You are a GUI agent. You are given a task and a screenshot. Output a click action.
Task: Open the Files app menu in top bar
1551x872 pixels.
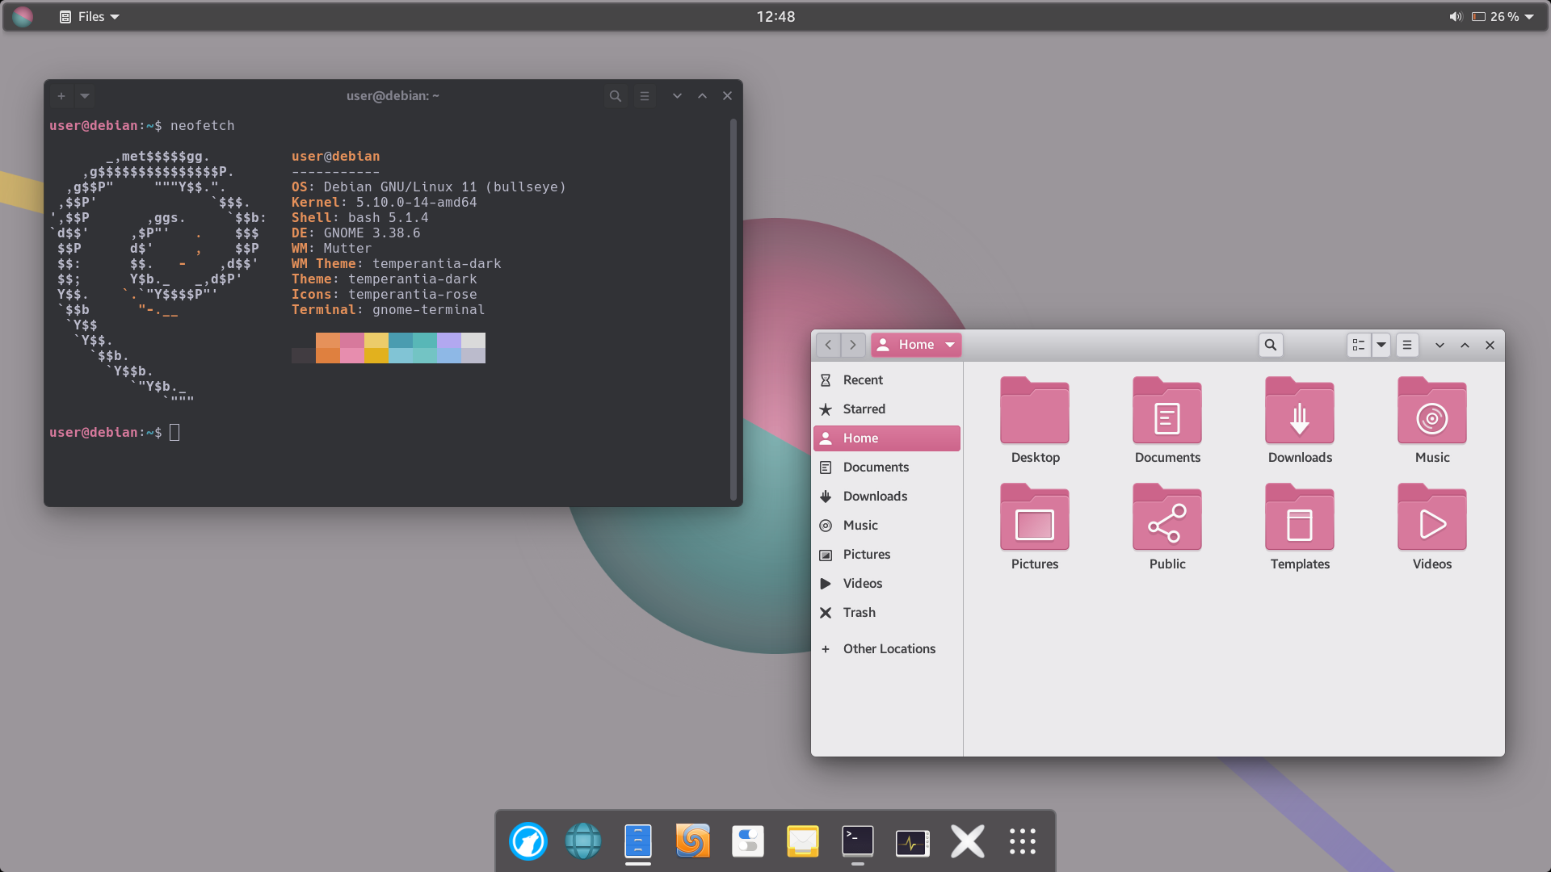tap(90, 16)
